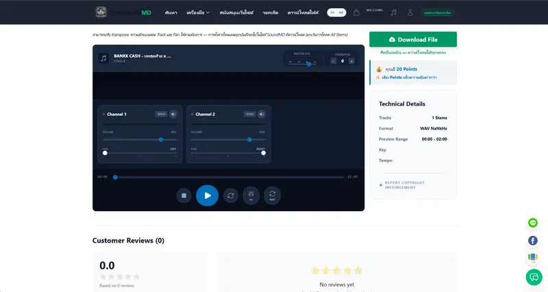Click the green pill button in header

pyautogui.click(x=437, y=12)
